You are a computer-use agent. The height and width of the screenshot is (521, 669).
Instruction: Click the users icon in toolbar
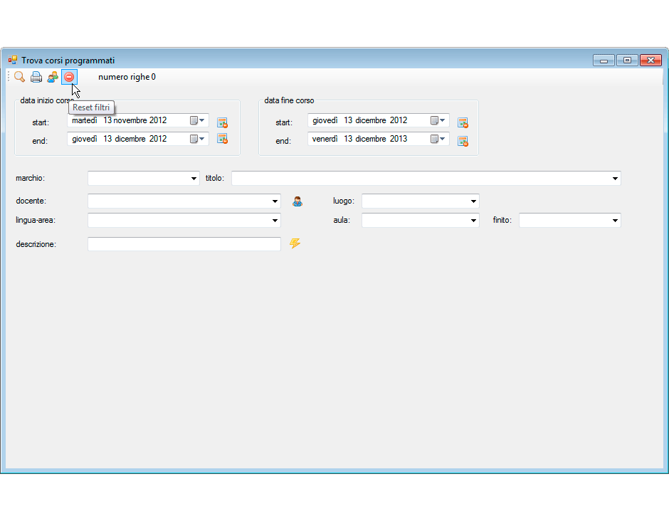(x=53, y=77)
